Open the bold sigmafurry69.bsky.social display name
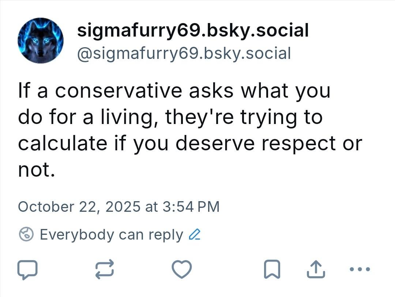Screen dimensions: 395x297 coord(193,30)
